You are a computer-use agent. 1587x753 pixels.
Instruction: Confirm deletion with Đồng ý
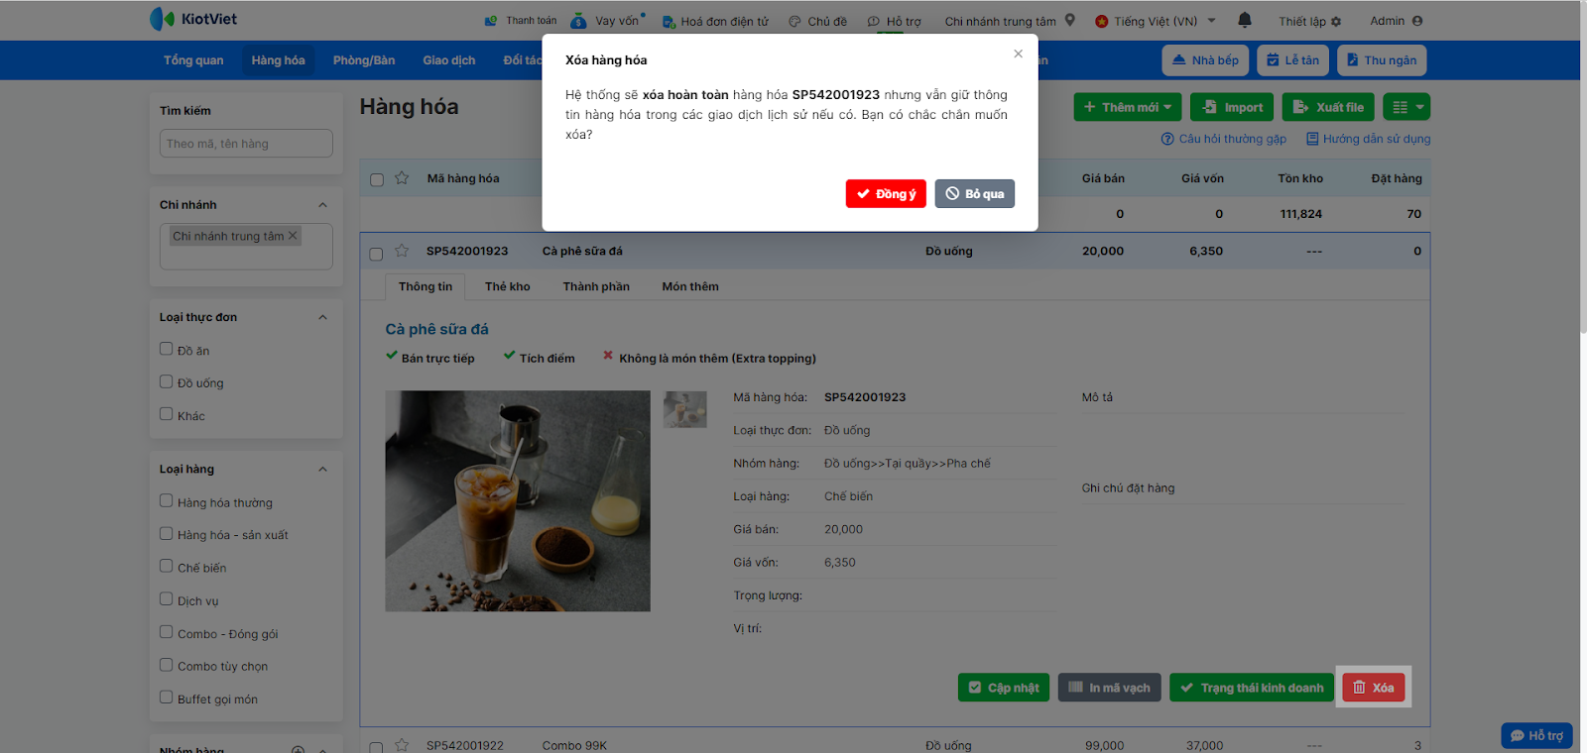coord(886,193)
